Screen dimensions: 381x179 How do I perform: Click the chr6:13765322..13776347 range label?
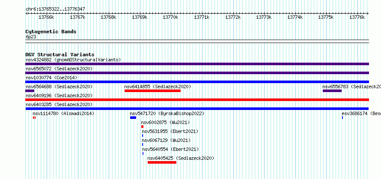pos(55,9)
